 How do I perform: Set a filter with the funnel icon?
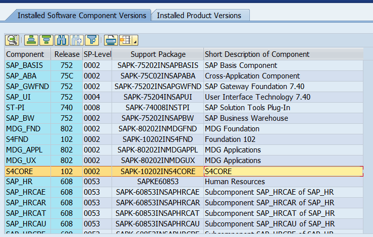pyautogui.click(x=92, y=40)
